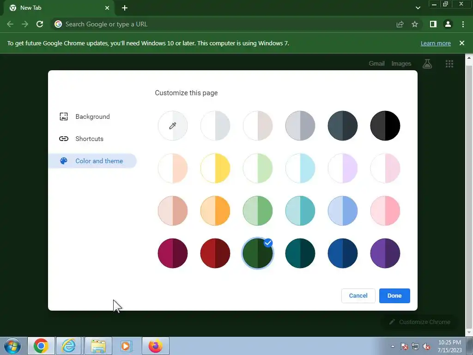
Task: Choose the dark teal color theme
Action: click(x=300, y=253)
